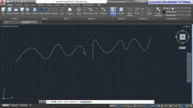Select the 3D Mirror tool
Screen dimensions: 193x108
[x=104, y=11]
